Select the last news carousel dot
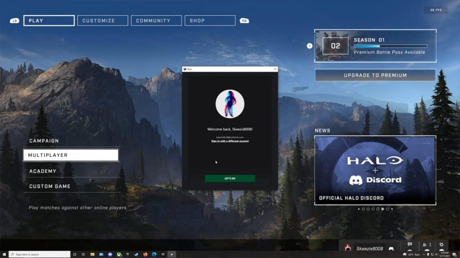Viewport: 460px width, 258px height. click(387, 209)
